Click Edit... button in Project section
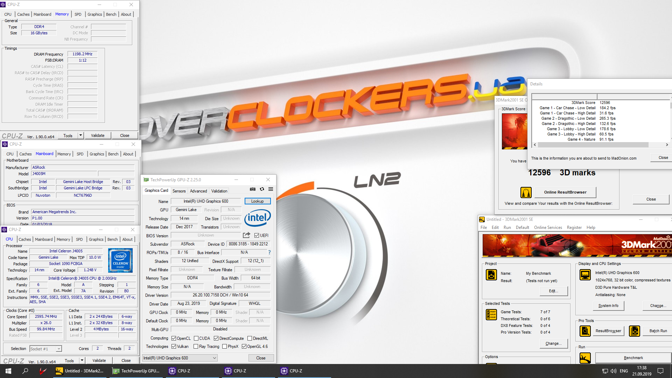This screenshot has width=672, height=378. click(553, 291)
